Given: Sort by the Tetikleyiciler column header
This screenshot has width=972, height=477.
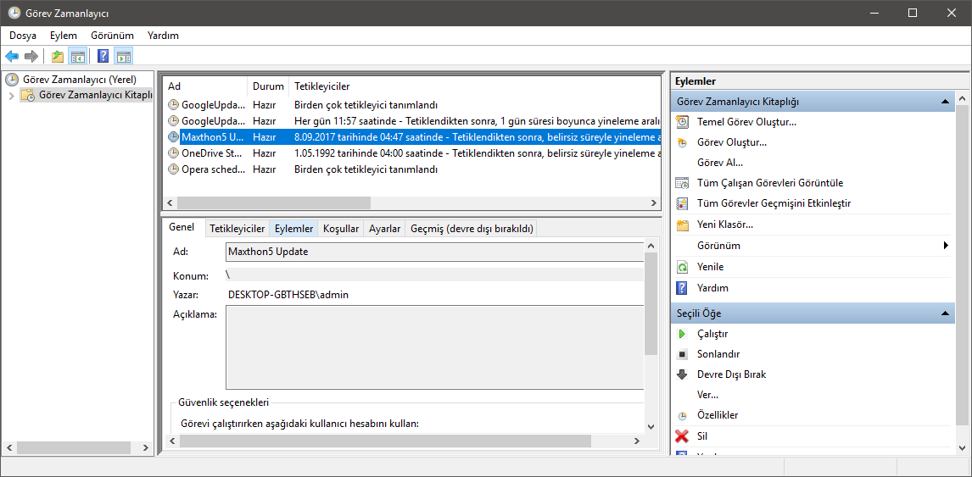Looking at the screenshot, I should (474, 86).
